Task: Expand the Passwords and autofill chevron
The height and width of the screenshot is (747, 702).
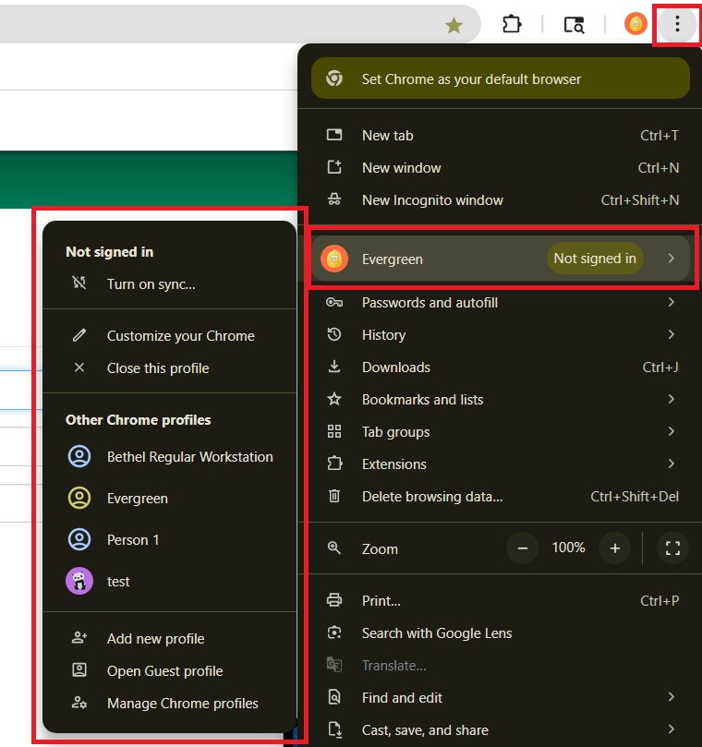Action: [671, 302]
